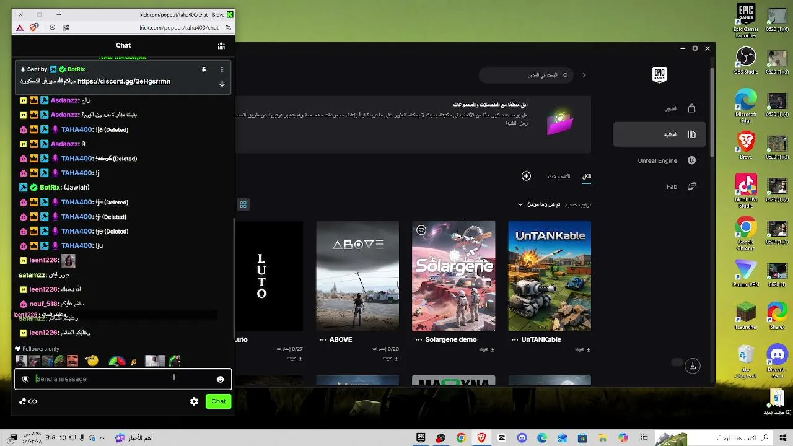Screen dimensions: 793x446
Task: Switch to Discord on the taskbar
Action: click(522, 438)
